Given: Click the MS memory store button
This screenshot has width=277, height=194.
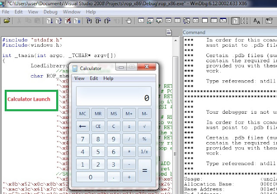Looking at the screenshot, I should click(113, 113).
